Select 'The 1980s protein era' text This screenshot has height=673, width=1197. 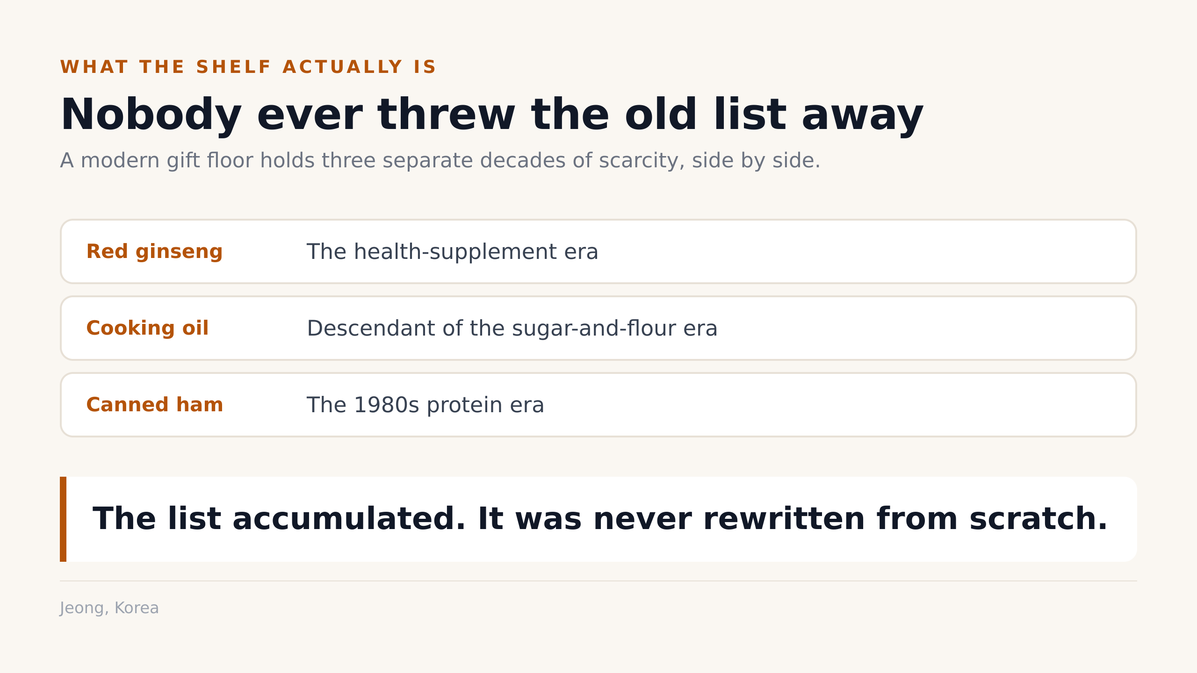(x=425, y=405)
